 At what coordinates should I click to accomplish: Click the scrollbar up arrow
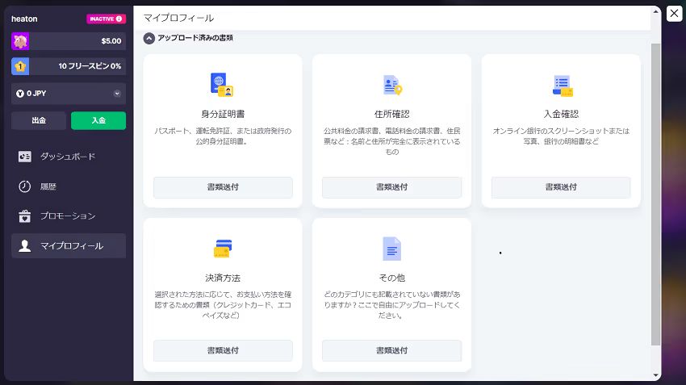(655, 12)
